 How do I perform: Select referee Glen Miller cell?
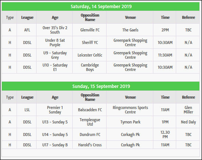coord(188,110)
